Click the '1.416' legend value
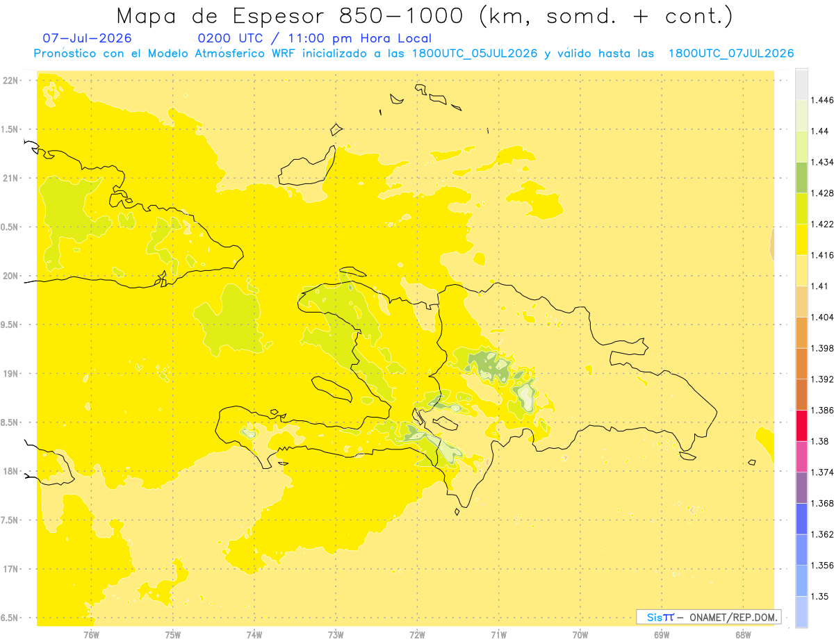834x644 pixels. pyautogui.click(x=821, y=255)
